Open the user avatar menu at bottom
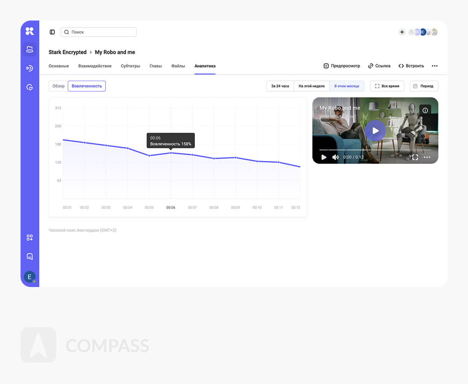This screenshot has height=384, width=468. [x=29, y=277]
